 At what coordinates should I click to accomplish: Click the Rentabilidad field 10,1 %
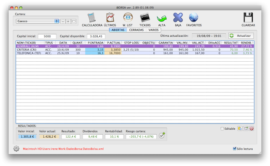point(114,136)
